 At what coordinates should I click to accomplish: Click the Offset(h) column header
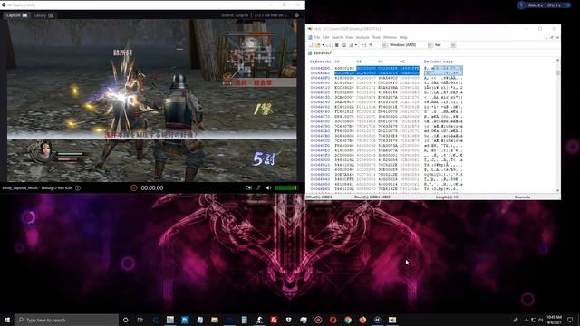320,62
